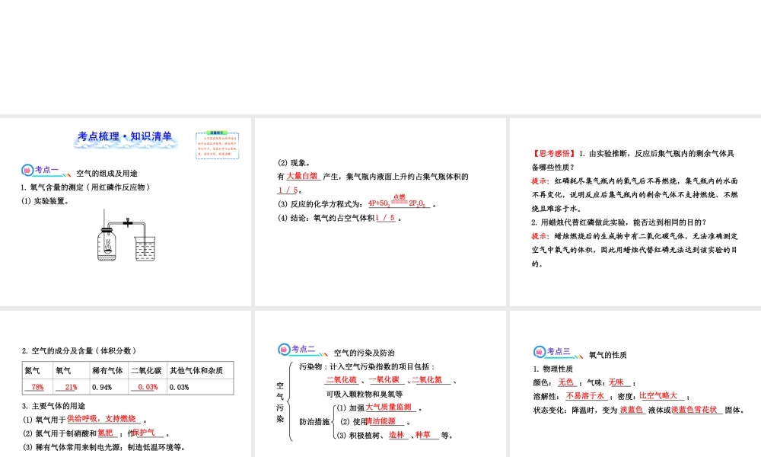Click the red answer 种草
Viewport: 761px width, 457px height.
click(423, 435)
